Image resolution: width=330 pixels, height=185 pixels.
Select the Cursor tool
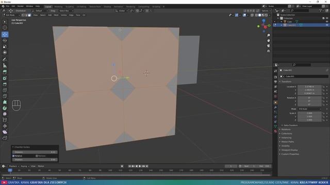5,28
